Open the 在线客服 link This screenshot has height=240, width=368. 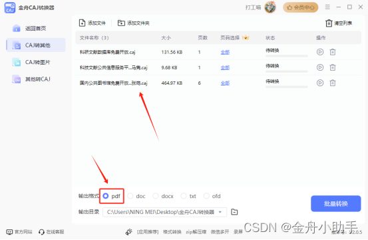[55, 232]
